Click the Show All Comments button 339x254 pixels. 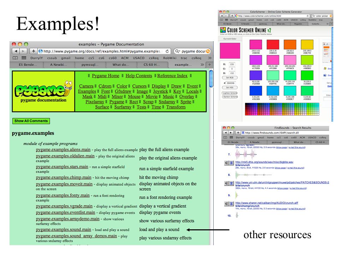(31, 121)
